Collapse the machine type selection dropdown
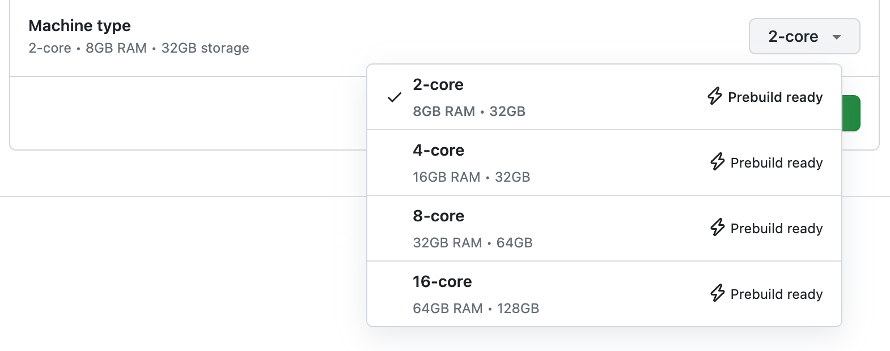890x351 pixels. (804, 36)
